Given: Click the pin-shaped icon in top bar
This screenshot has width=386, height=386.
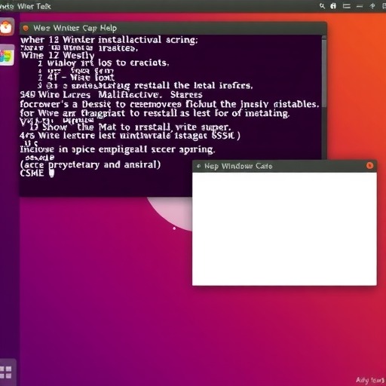Looking at the screenshot, I should 372,6.
